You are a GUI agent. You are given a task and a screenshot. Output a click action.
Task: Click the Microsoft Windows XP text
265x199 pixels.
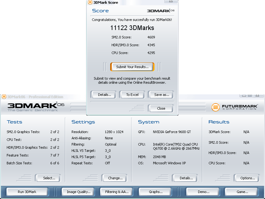pyautogui.click(x=169, y=163)
